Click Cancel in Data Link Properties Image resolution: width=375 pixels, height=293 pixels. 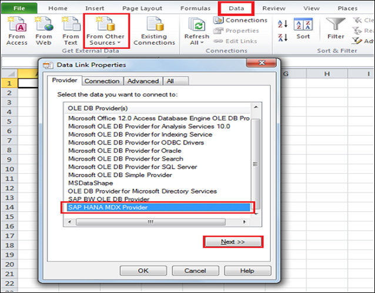(x=195, y=271)
